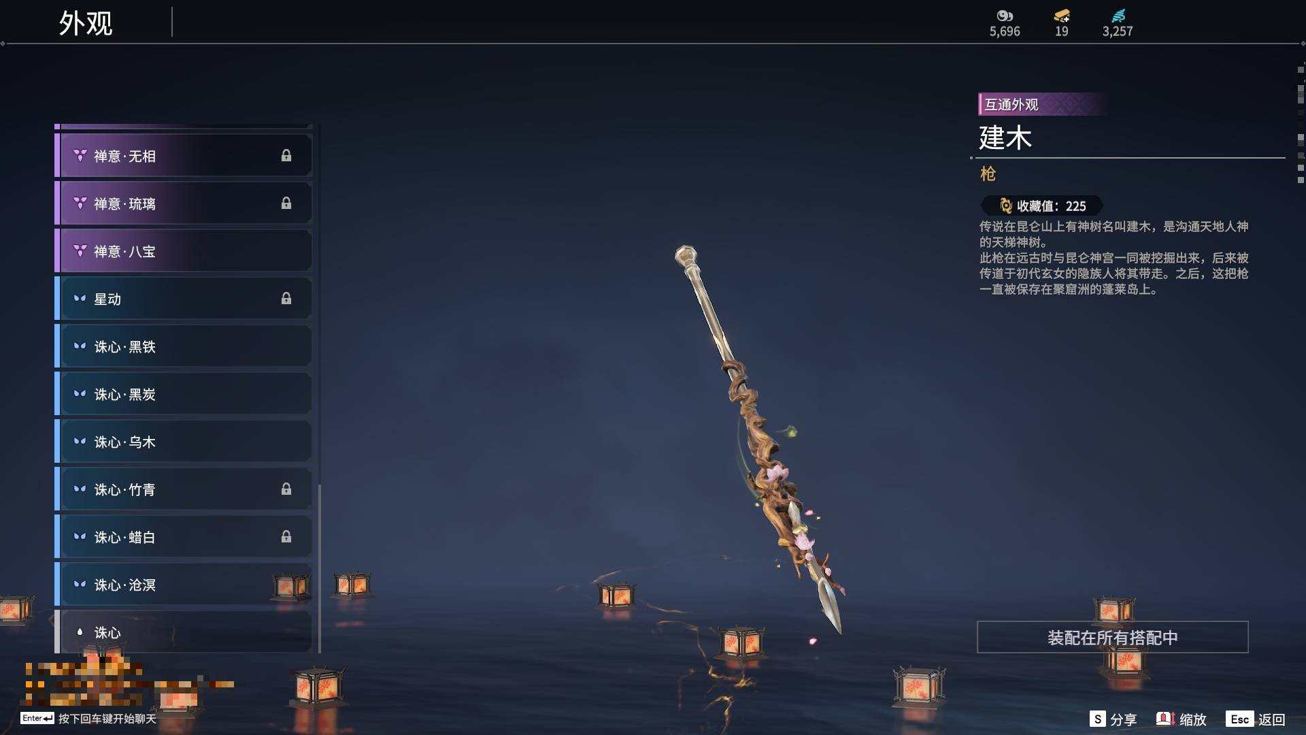Click the 缩放 zoom control
Viewport: 1306px width, 735px height.
[x=1182, y=719]
